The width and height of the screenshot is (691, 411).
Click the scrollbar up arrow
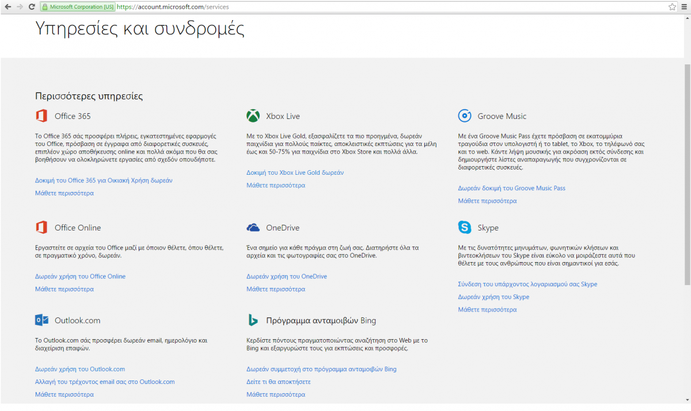point(687,18)
